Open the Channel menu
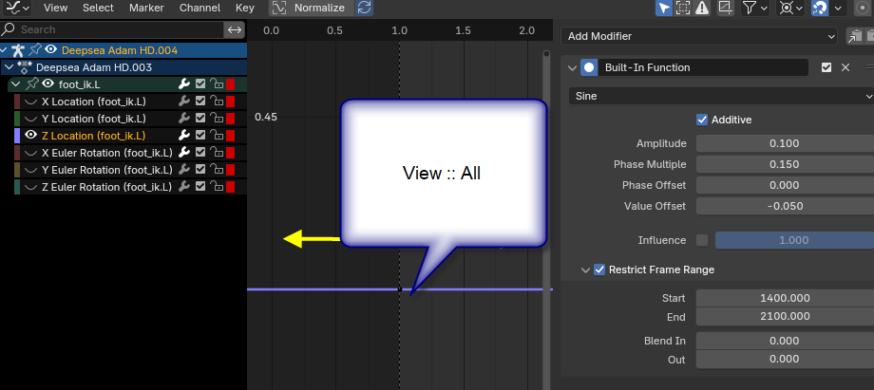Image resolution: width=874 pixels, height=390 pixels. click(199, 8)
